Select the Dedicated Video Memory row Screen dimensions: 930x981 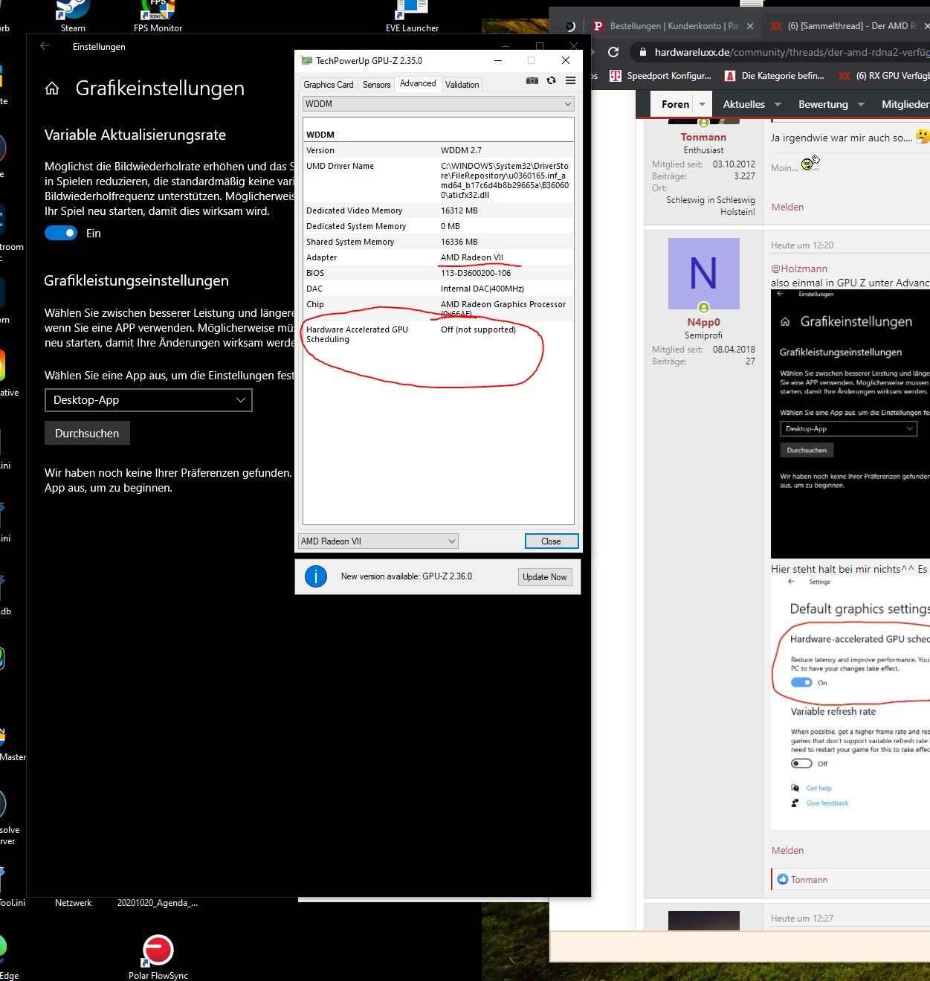(x=439, y=210)
